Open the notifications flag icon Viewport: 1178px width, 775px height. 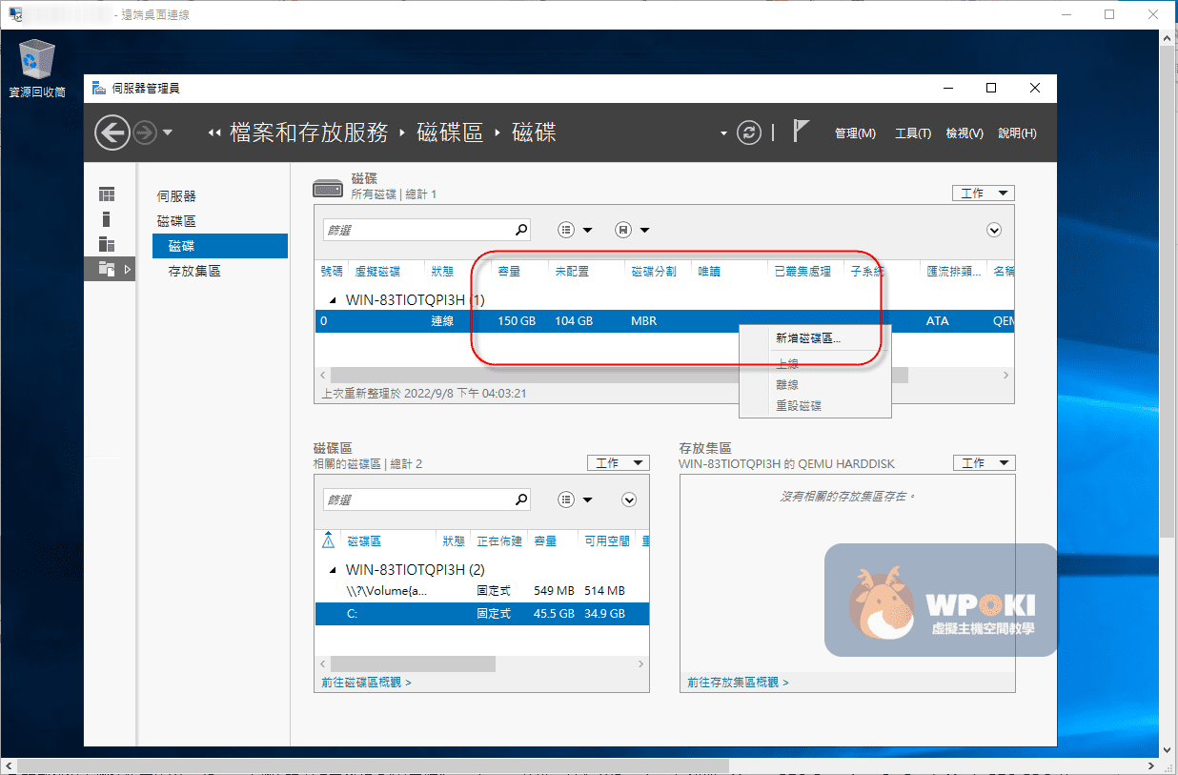tap(801, 132)
